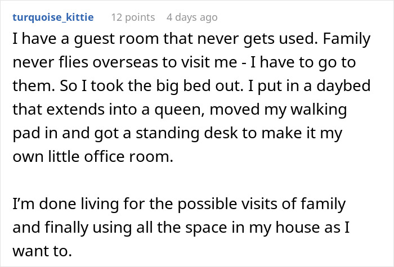The height and width of the screenshot is (267, 394).
Task: Click the word 'overseas' in the comment
Action: click(x=125, y=62)
